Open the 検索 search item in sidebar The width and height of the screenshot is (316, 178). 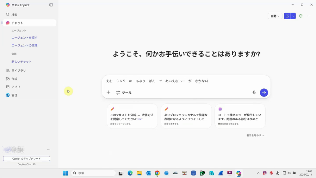click(29, 15)
